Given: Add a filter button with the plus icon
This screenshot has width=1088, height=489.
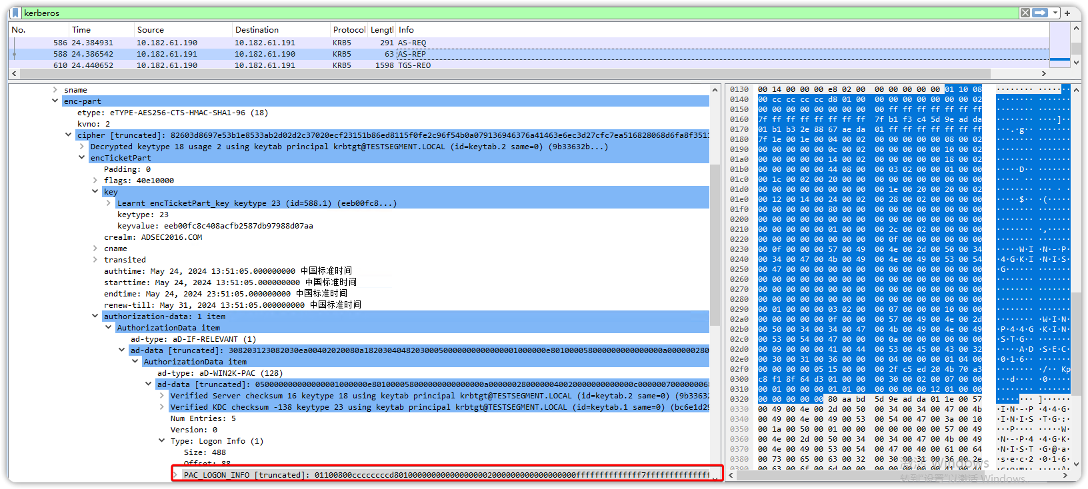Looking at the screenshot, I should click(1068, 13).
